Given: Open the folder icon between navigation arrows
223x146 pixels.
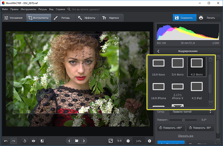Looking at the screenshot, I should pyautogui.click(x=77, y=141).
